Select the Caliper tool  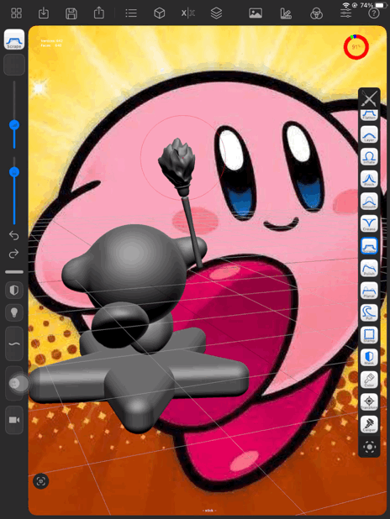pyautogui.click(x=369, y=424)
